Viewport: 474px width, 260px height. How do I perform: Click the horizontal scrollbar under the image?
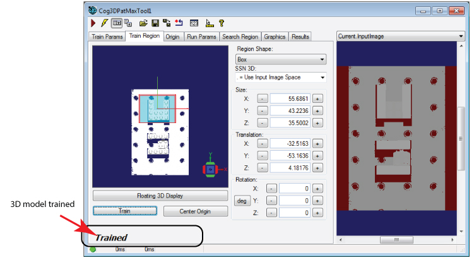click(x=396, y=240)
